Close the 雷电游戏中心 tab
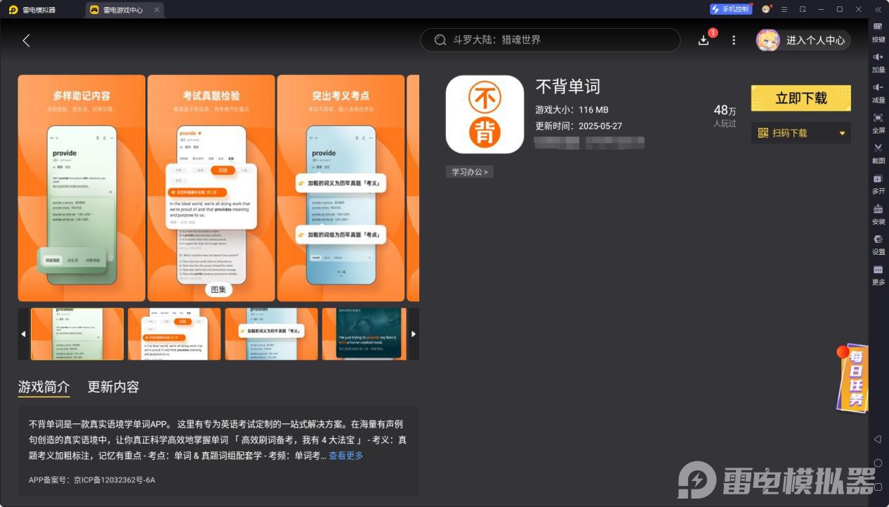Image resolution: width=889 pixels, height=507 pixels. click(157, 9)
